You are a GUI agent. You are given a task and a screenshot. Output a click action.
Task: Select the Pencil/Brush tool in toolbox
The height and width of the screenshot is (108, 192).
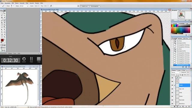pyautogui.click(x=4, y=20)
